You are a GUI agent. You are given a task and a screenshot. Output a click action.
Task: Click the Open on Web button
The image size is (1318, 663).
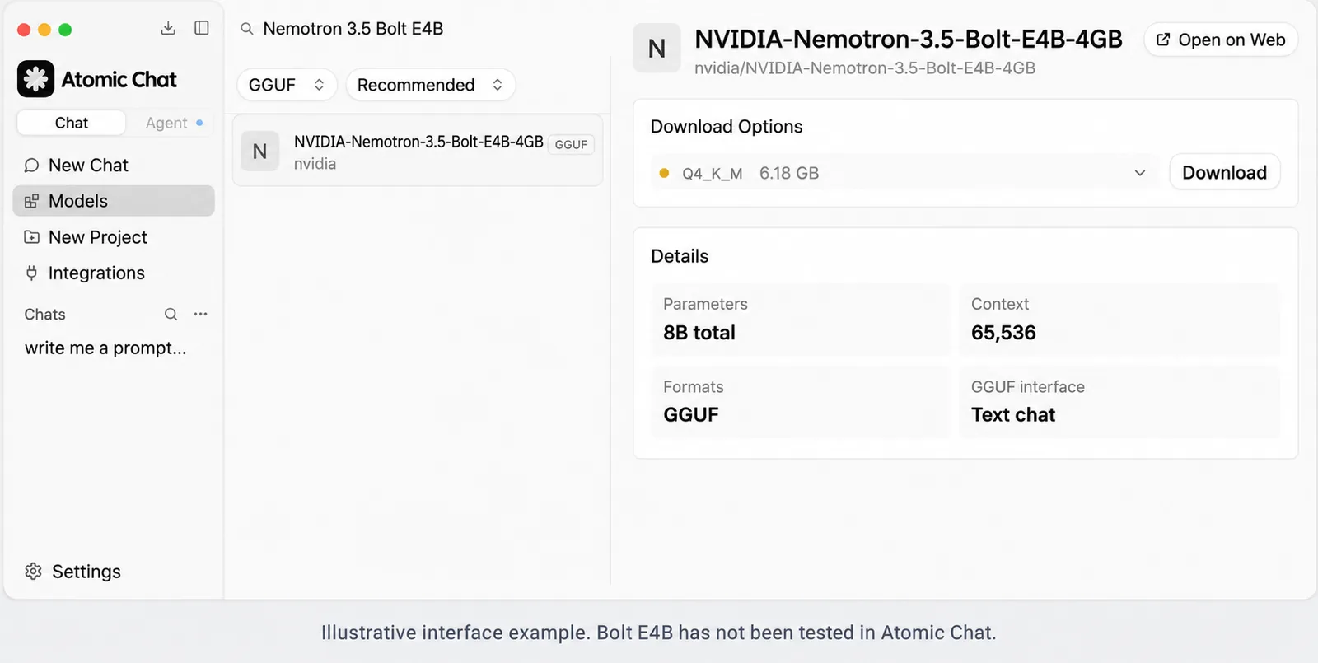tap(1221, 40)
